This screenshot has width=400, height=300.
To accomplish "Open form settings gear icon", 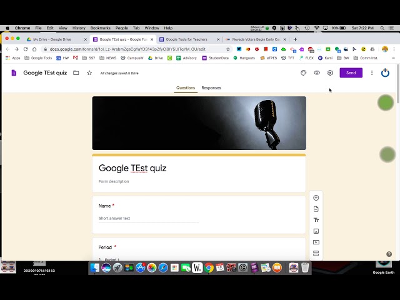I will [330, 73].
